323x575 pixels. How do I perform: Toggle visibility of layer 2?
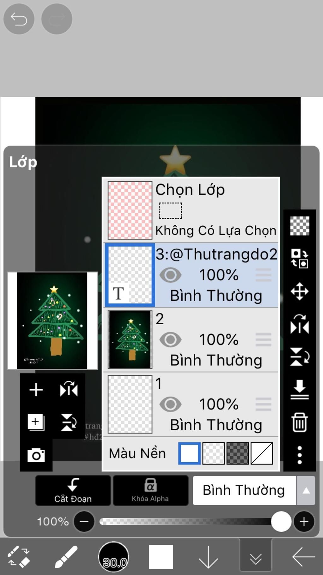170,340
